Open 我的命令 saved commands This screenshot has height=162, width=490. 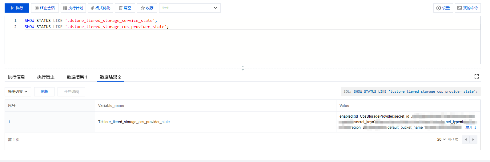(x=468, y=8)
